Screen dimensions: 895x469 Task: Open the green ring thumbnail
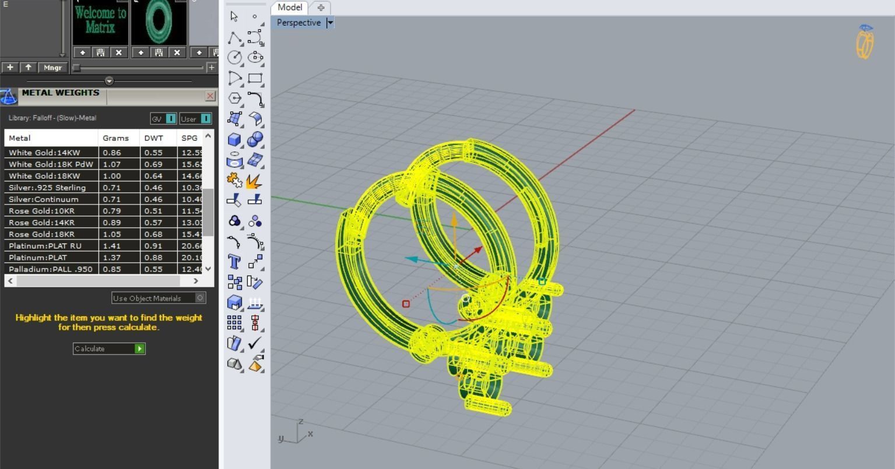(159, 22)
